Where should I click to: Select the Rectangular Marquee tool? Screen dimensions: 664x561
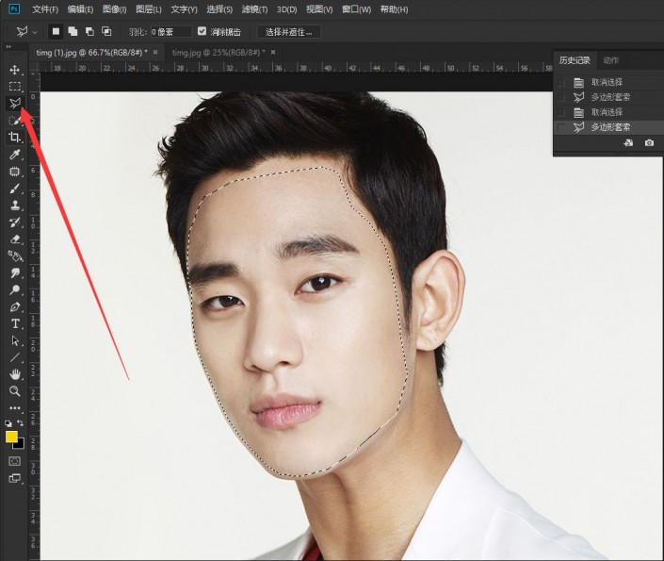tap(15, 87)
